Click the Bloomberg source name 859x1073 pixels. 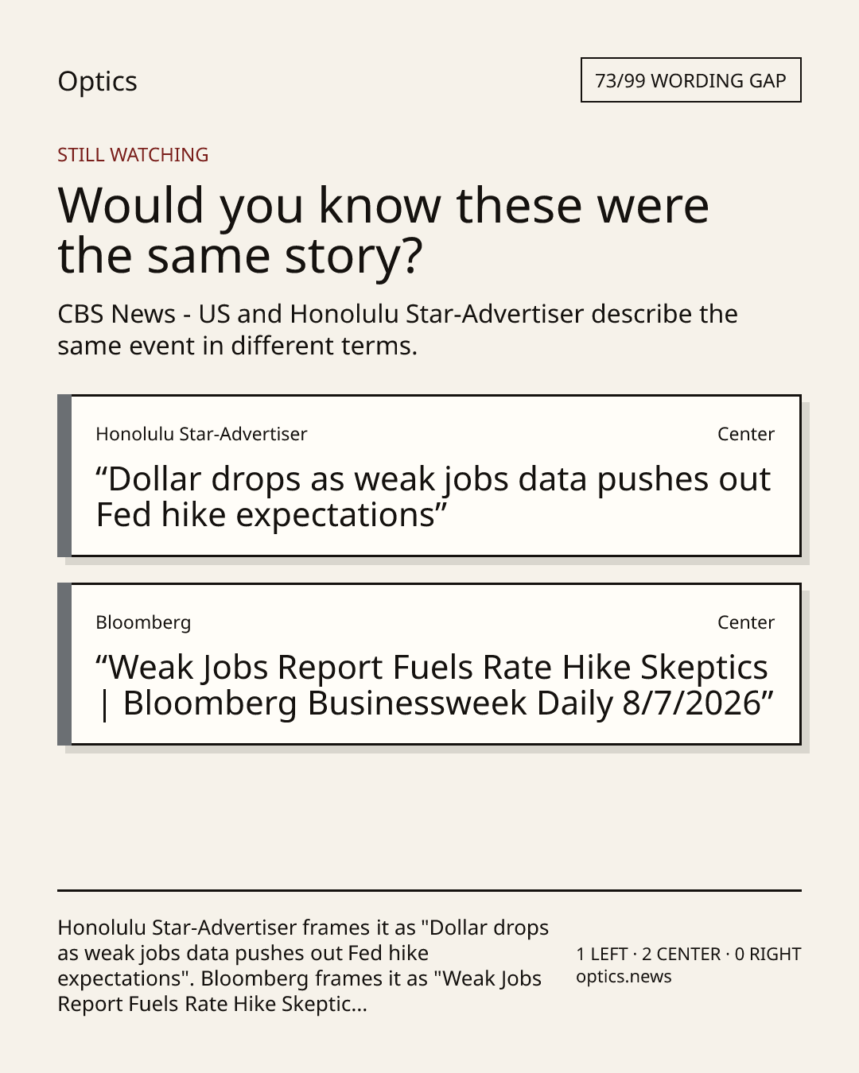coord(143,622)
